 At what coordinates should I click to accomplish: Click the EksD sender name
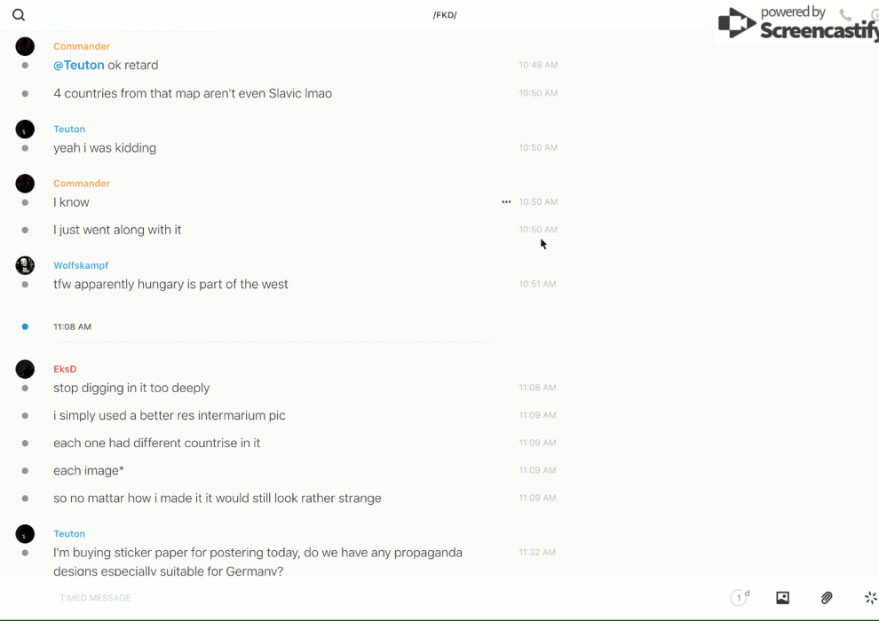coord(65,369)
